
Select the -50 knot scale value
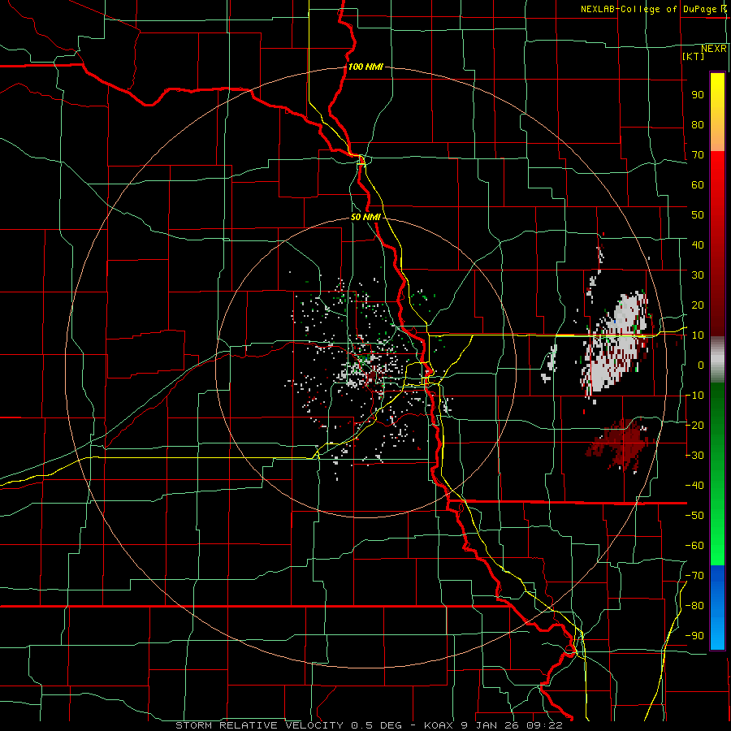pos(694,516)
